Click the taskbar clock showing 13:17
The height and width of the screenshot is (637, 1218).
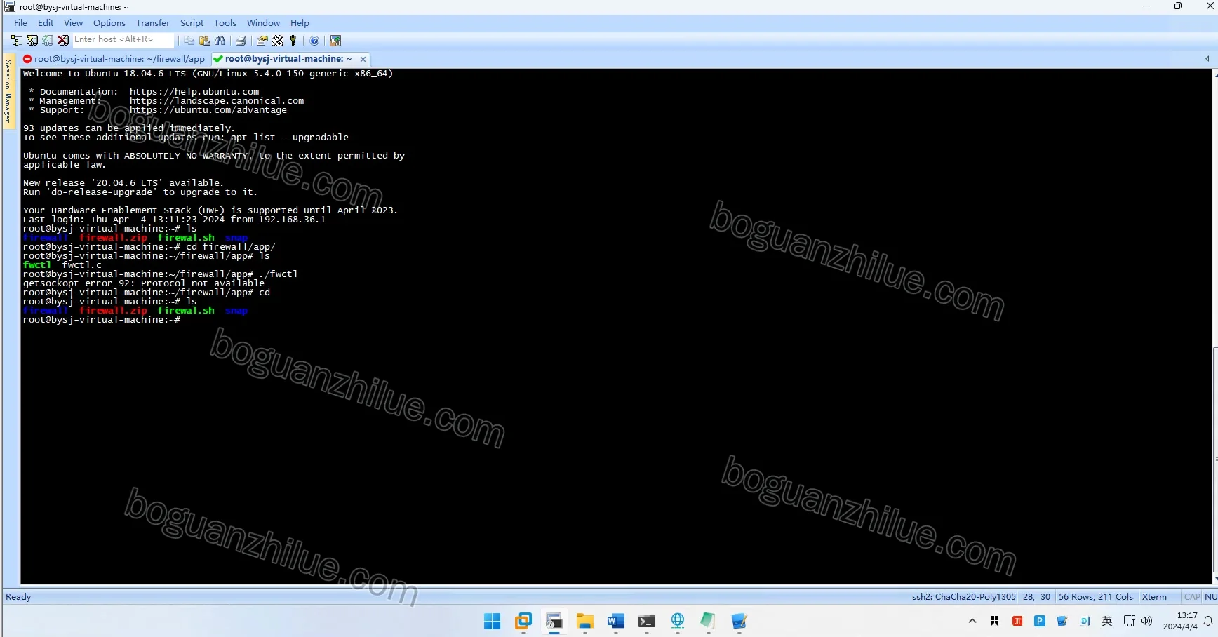click(1181, 621)
